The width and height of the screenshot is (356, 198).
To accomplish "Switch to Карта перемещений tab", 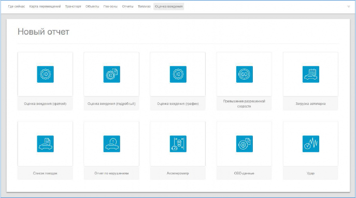I will 45,7.
